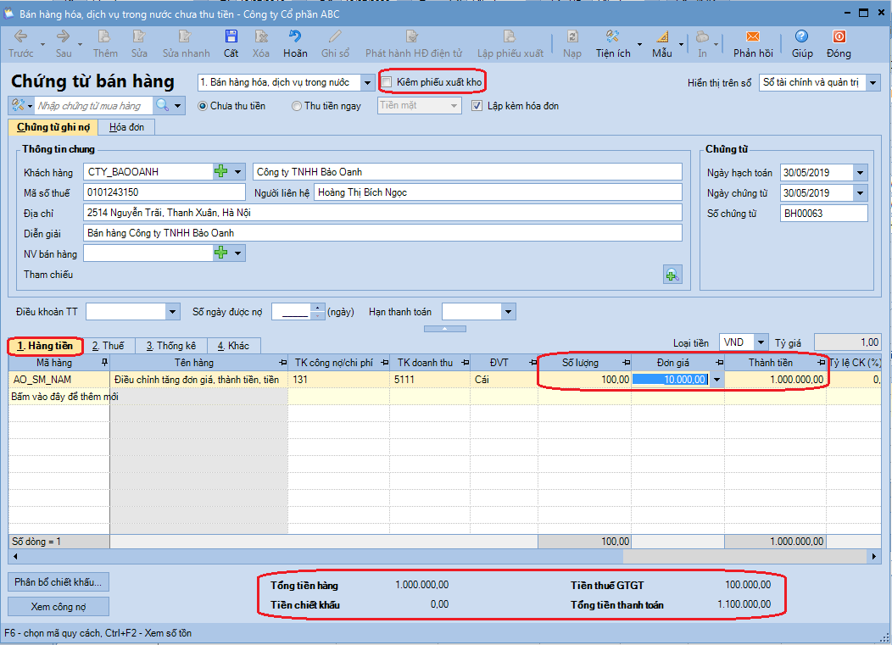Go to previous voucher with Trước

[20, 44]
